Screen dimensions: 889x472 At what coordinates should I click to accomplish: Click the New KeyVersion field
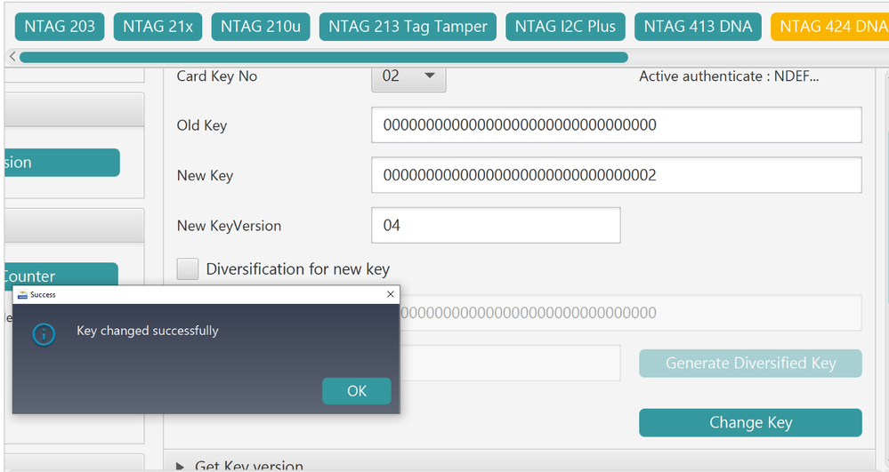click(x=496, y=226)
